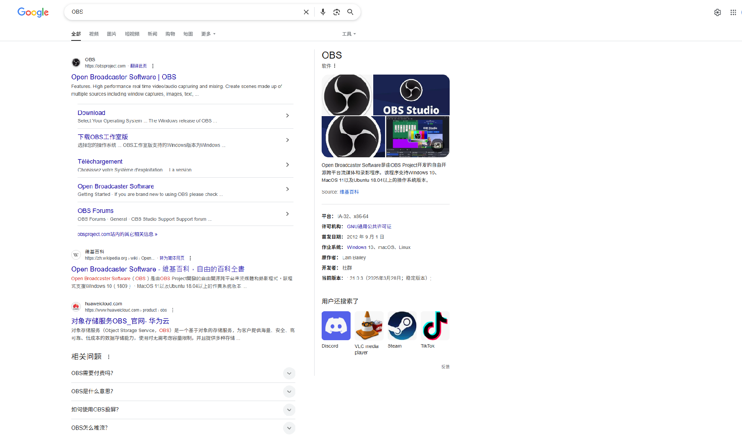Open Discord suggestion icon

coord(336,326)
